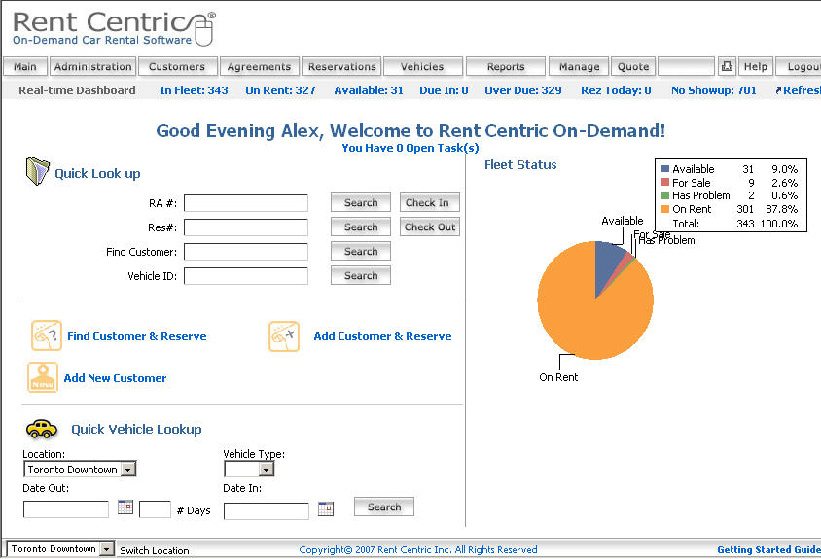Click the print icon beside Help
This screenshot has height=559, width=821.
pos(727,66)
